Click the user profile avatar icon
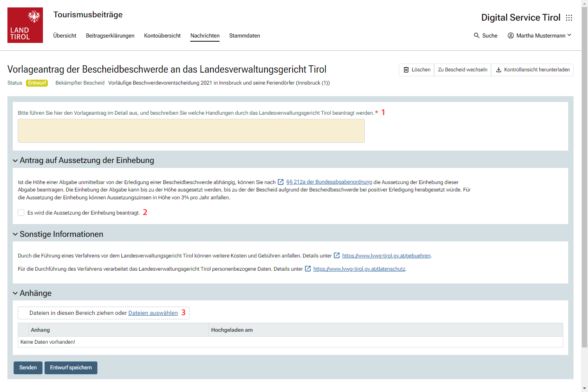Viewport: 588px width, 392px height. click(511, 35)
